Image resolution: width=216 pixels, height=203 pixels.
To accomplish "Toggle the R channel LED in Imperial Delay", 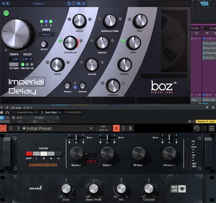I will pyautogui.click(x=51, y=22).
